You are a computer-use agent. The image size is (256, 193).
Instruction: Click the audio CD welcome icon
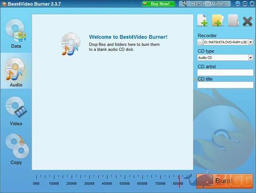pos(70,44)
